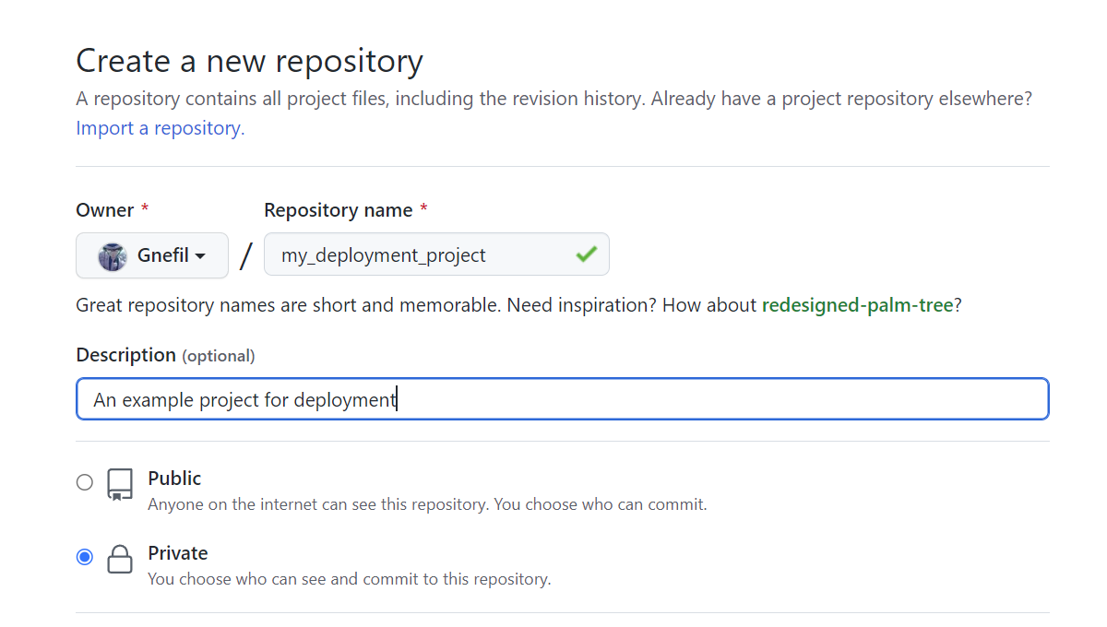Click the 'Private' option label text
Image resolution: width=1107 pixels, height=627 pixels.
[x=178, y=553]
